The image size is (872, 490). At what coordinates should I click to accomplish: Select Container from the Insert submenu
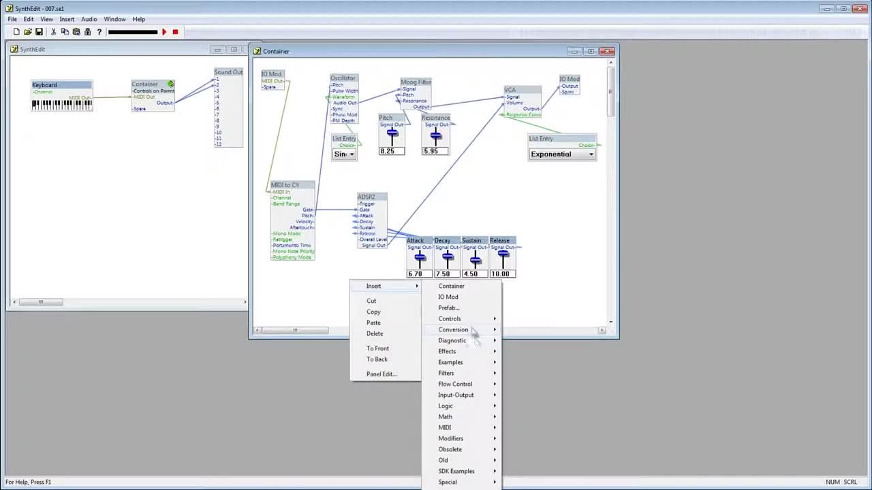click(451, 286)
